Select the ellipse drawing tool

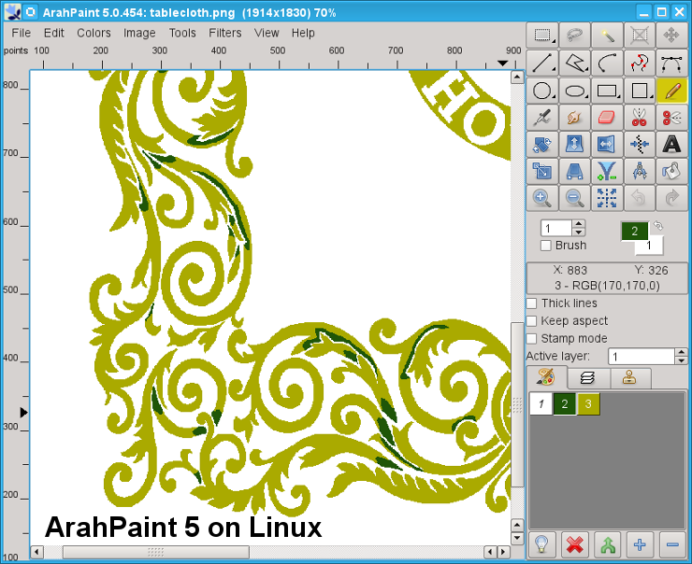tap(574, 91)
